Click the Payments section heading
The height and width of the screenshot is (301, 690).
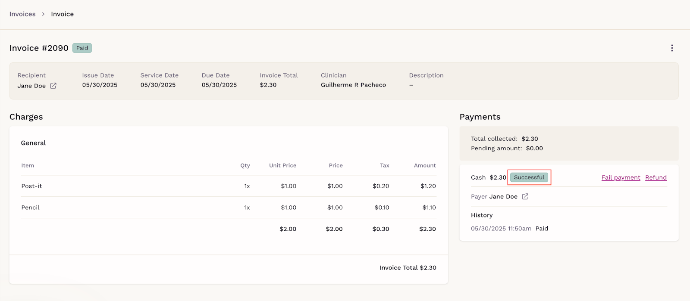[x=480, y=117]
